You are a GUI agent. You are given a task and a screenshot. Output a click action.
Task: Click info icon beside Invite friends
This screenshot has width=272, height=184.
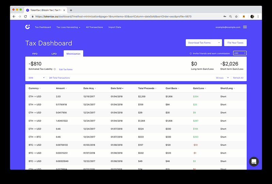pyautogui.click(x=191, y=54)
